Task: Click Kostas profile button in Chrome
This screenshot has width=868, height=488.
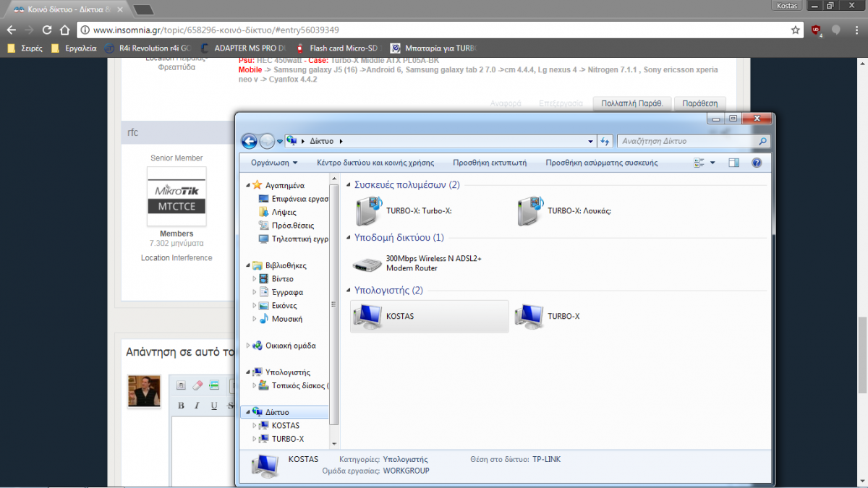Action: click(x=786, y=6)
